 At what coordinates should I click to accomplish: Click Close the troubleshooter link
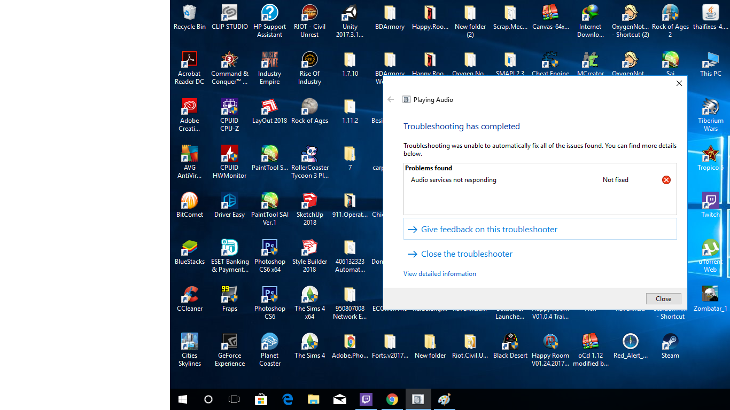coord(467,254)
